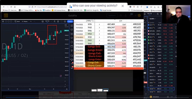Select the 11/24/2023 date cell
The height and width of the screenshot is (99, 192).
pyautogui.click(x=79, y=66)
